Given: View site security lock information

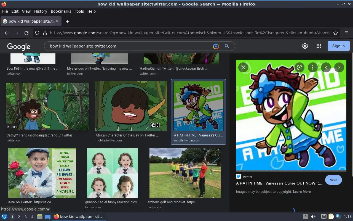Looking at the screenshot, I should [x=45, y=33].
